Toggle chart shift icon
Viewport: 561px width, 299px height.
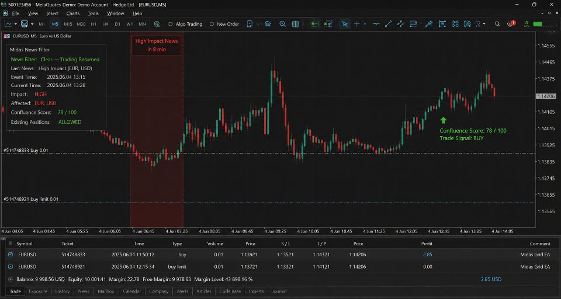(x=328, y=24)
